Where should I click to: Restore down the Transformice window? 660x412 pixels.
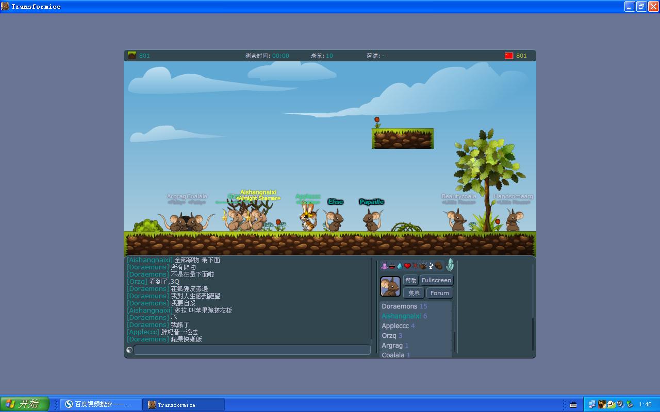pos(641,6)
